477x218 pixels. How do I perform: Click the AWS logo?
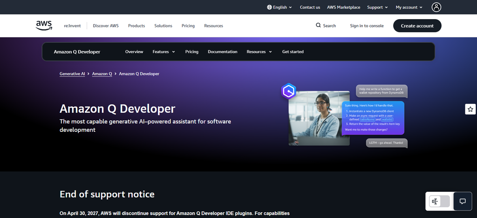[44, 26]
